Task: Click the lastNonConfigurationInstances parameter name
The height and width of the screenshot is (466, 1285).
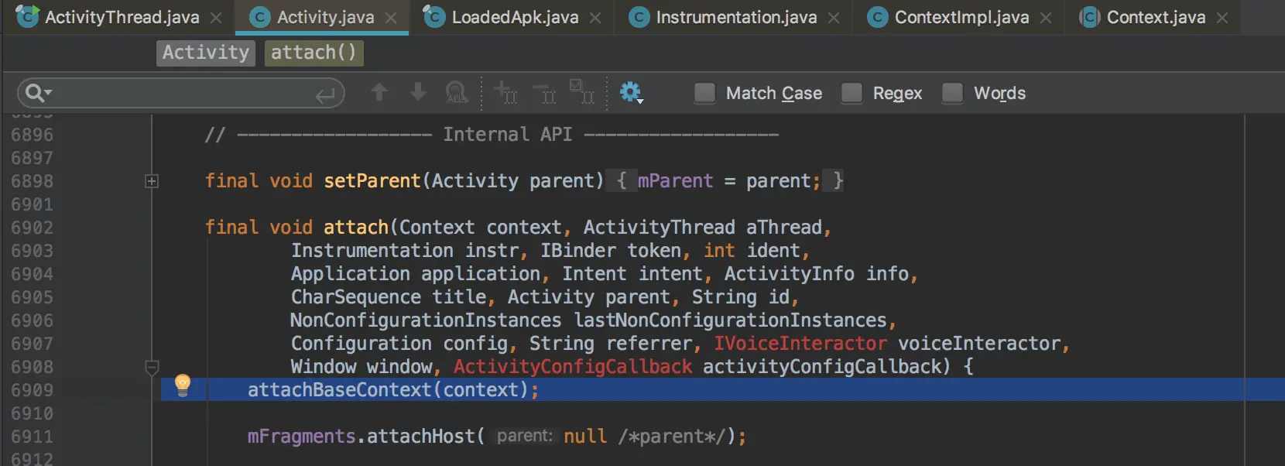Action: coord(731,320)
